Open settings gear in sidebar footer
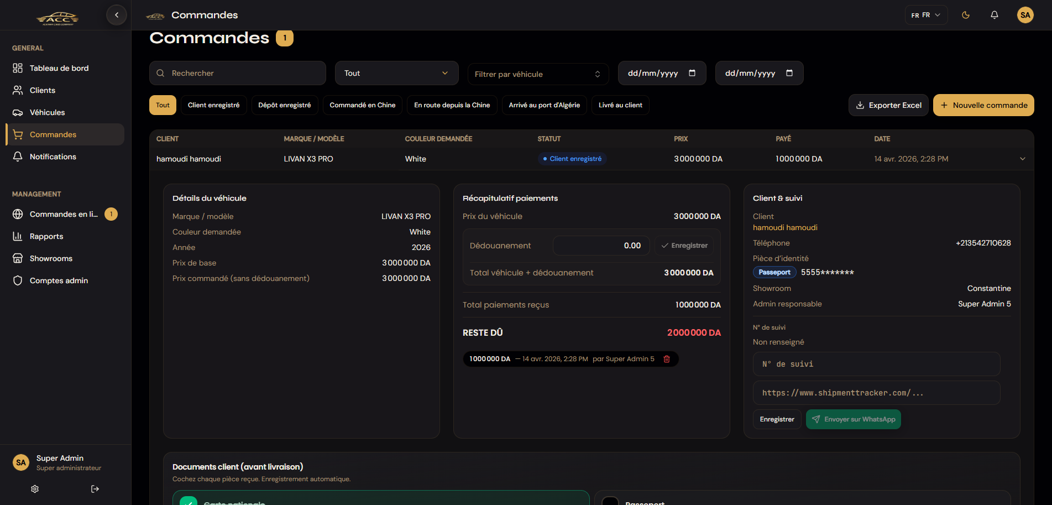Screen dimensions: 1052x505 point(35,489)
